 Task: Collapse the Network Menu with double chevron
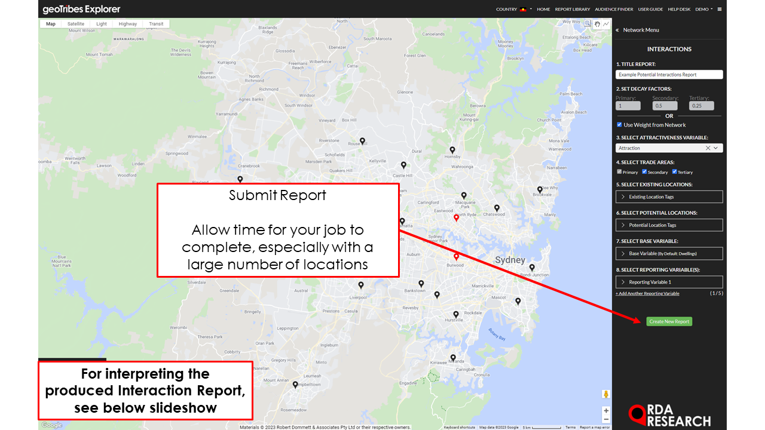(x=617, y=30)
